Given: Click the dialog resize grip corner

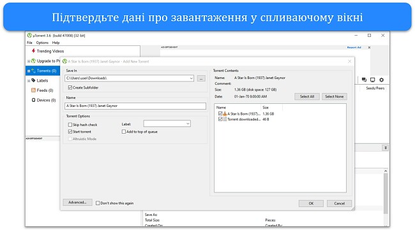Looking at the screenshot, I should click(352, 208).
